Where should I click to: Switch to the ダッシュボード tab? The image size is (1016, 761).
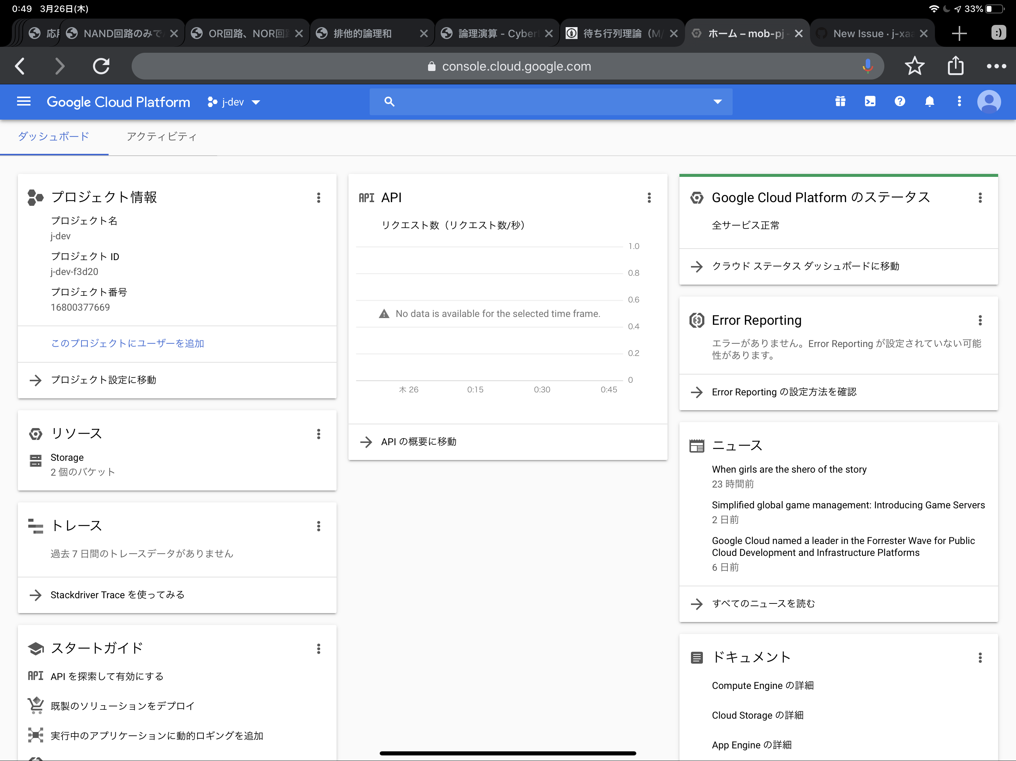pyautogui.click(x=54, y=136)
